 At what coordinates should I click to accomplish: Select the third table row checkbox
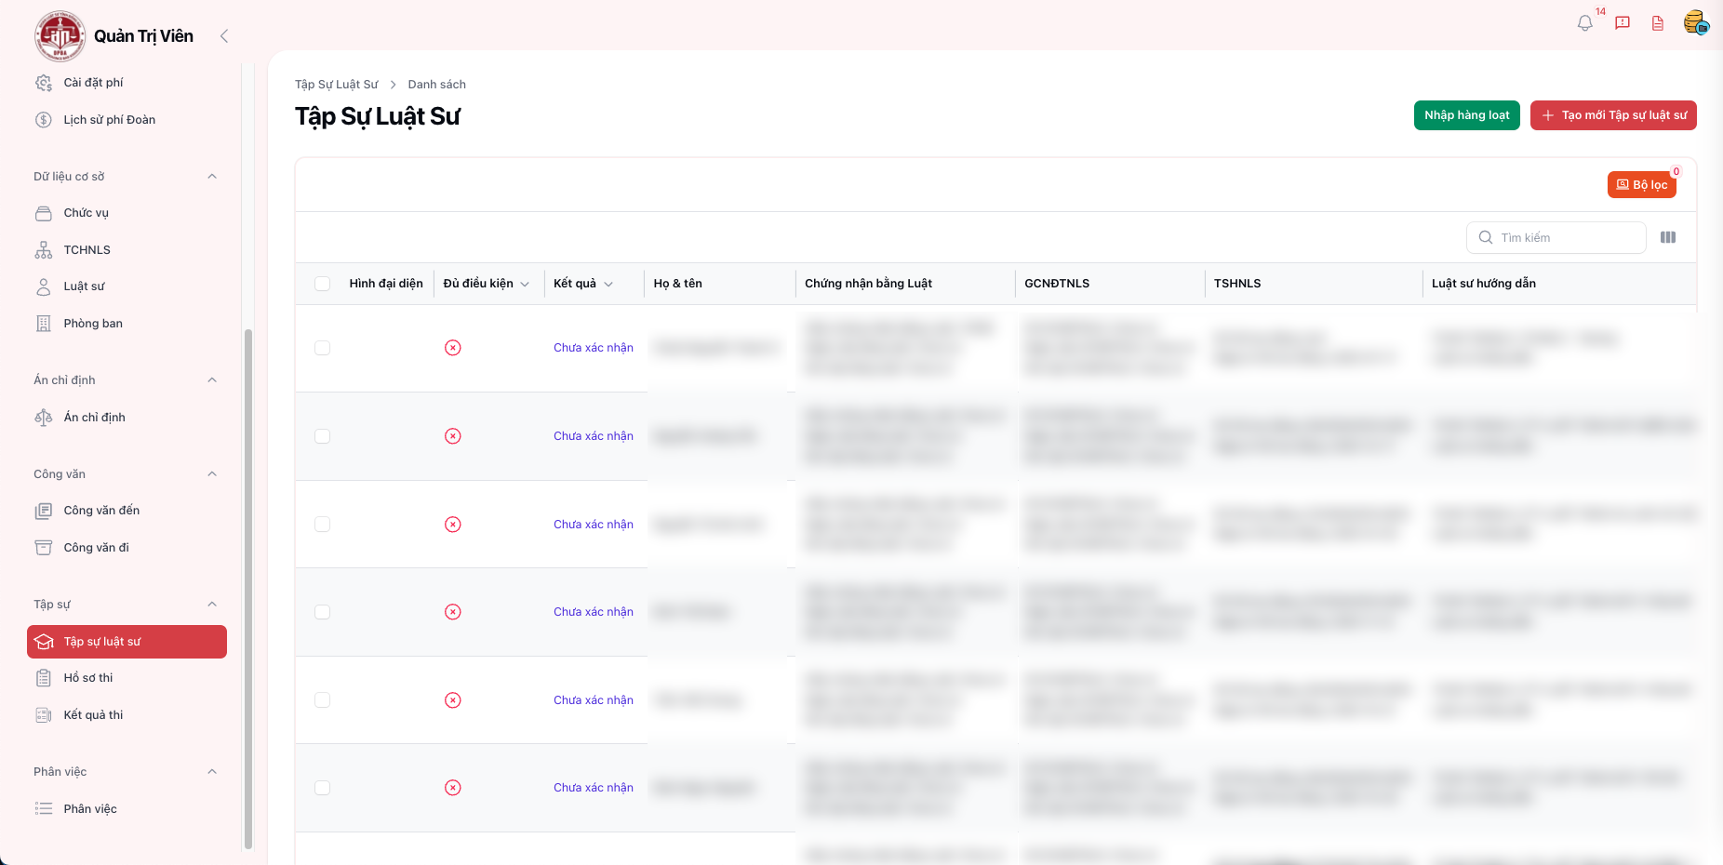pos(323,525)
